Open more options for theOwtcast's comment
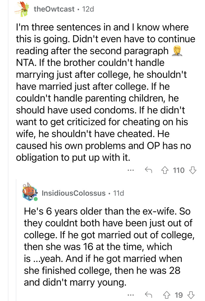 pyautogui.click(x=131, y=170)
